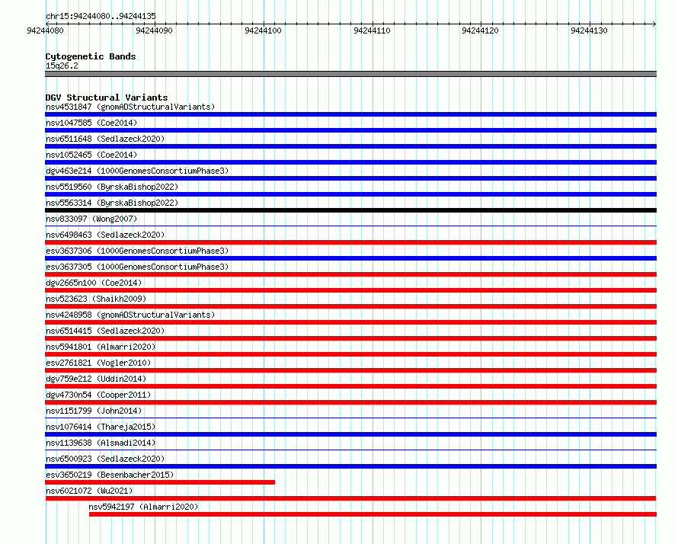Click ruler position 94244090
The image size is (678, 544).
(154, 30)
